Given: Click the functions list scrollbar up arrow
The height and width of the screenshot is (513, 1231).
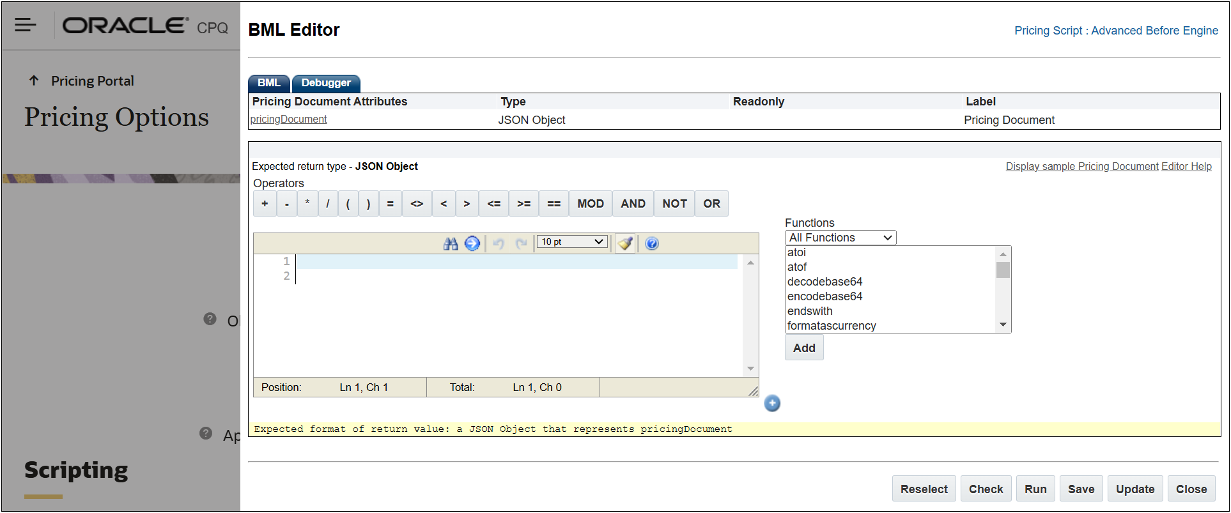Looking at the screenshot, I should pyautogui.click(x=1003, y=254).
